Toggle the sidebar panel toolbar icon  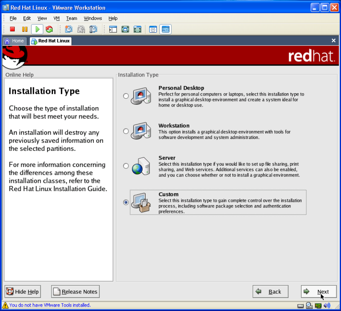(x=113, y=29)
